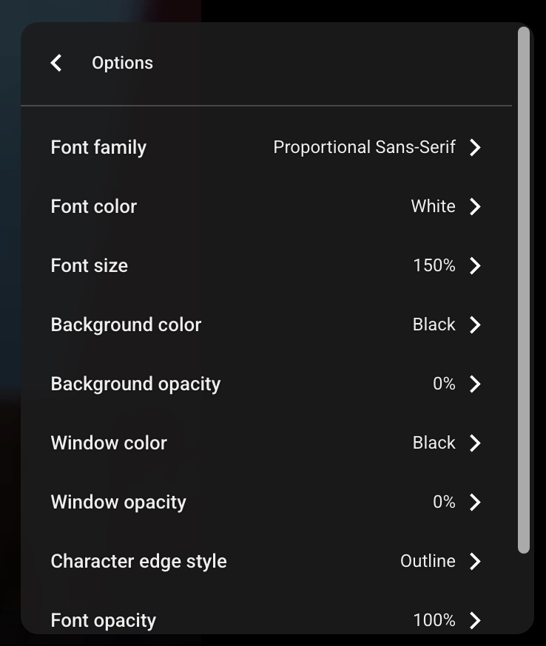Click the Options header title
The image size is (546, 646).
(123, 63)
